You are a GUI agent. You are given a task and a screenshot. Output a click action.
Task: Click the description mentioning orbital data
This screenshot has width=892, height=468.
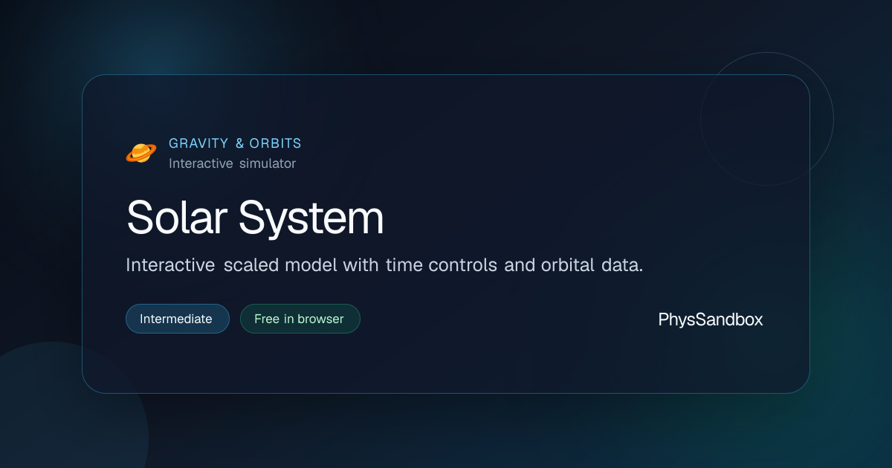click(384, 265)
